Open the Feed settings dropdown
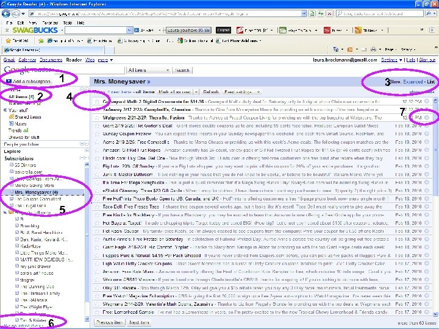 (242, 92)
